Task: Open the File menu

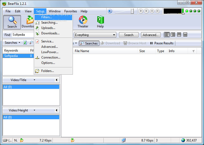Action: pos(8,11)
